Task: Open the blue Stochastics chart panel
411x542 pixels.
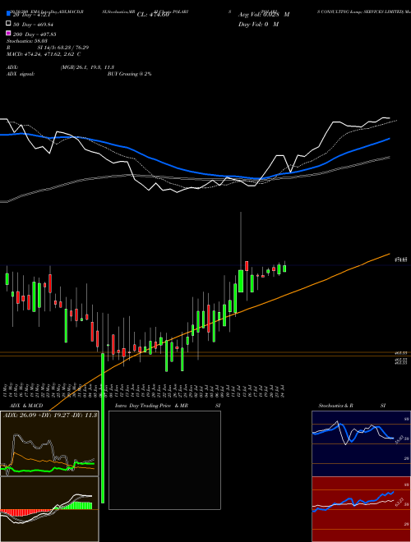Action: point(361,443)
